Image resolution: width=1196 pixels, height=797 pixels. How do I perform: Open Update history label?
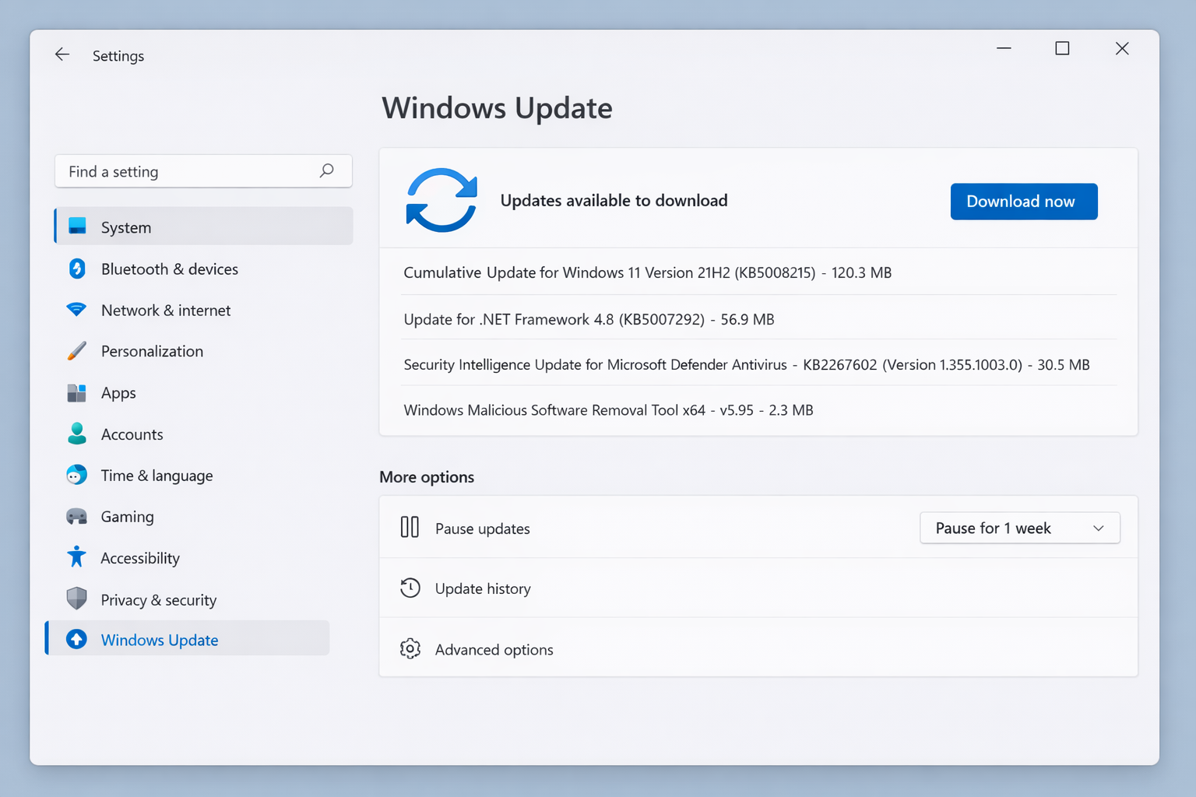tap(483, 588)
